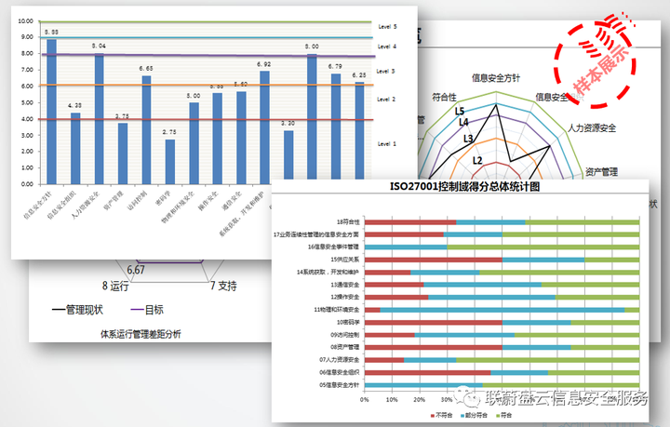Click the 0.00 tick on the column chart y-axis
This screenshot has height=427, width=670.
pyautogui.click(x=27, y=184)
